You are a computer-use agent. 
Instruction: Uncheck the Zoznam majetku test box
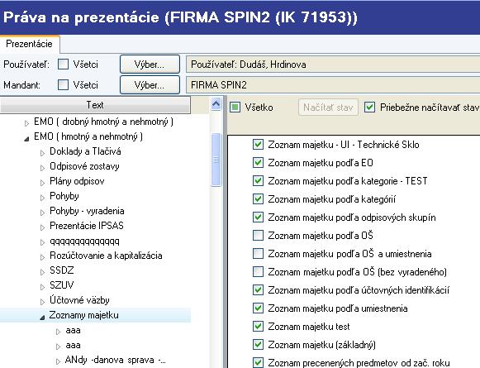pos(258,327)
